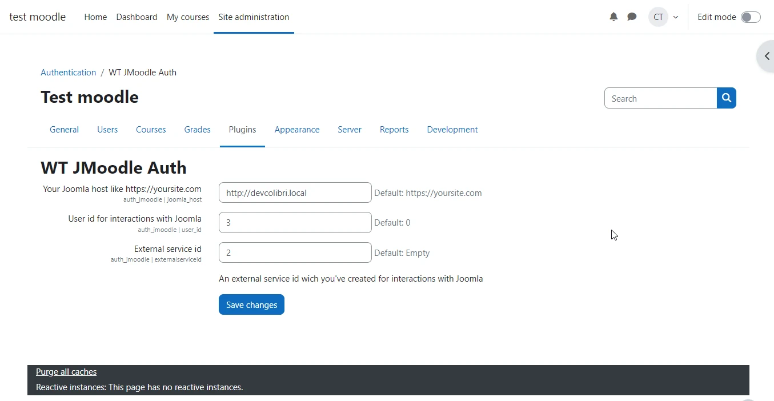Click the Joomla host input field

click(295, 193)
